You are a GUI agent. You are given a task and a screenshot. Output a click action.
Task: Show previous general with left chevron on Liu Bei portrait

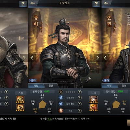[32, 58]
